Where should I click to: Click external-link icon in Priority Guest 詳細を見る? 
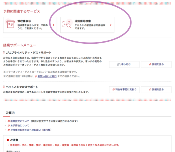coord(150,64)
